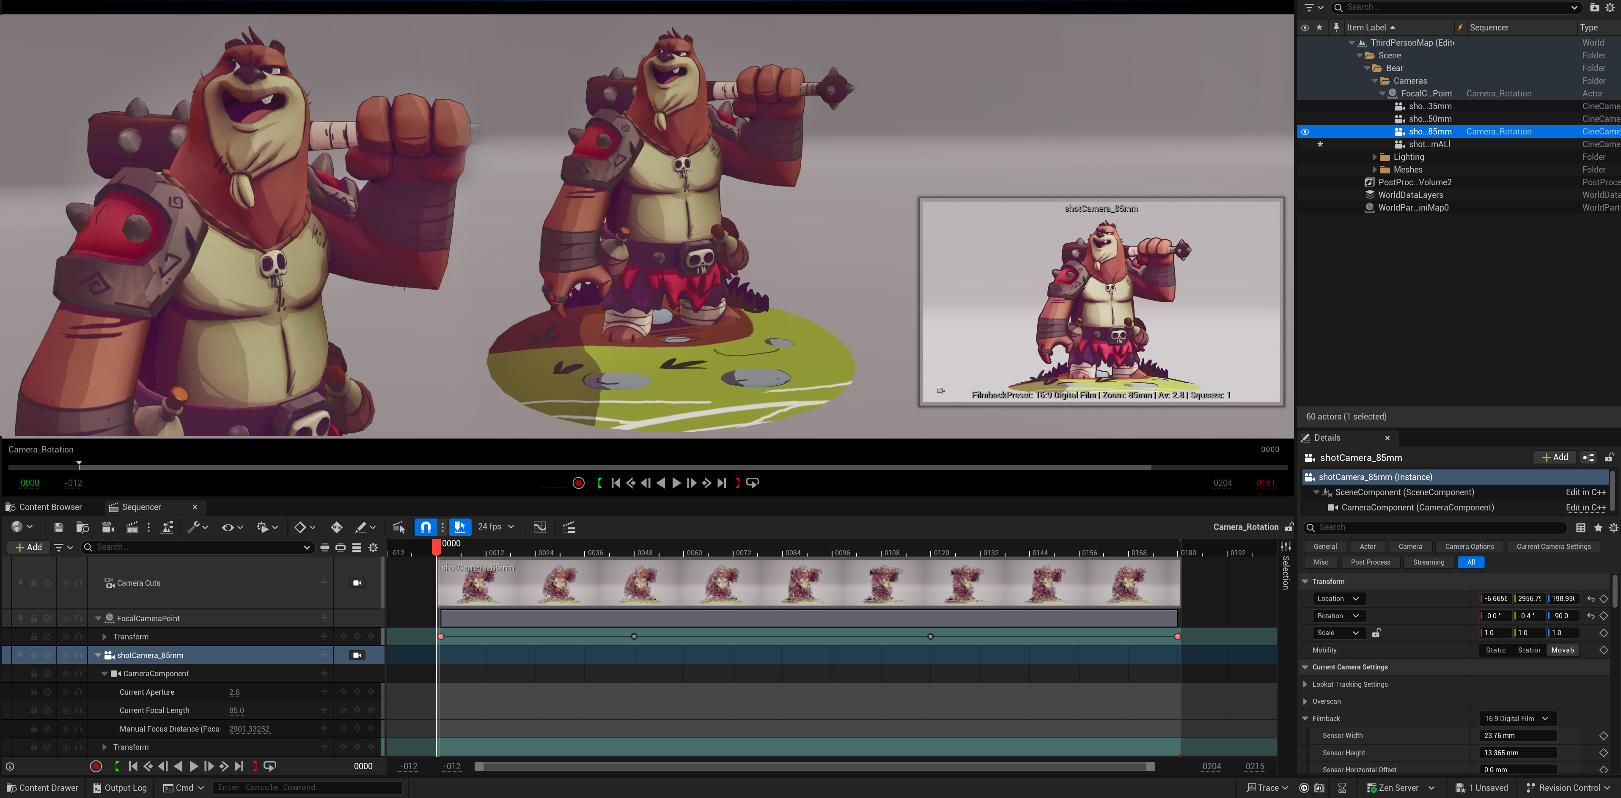Open the 16:9 Digital Film filmback preset dropdown

[x=1517, y=719]
